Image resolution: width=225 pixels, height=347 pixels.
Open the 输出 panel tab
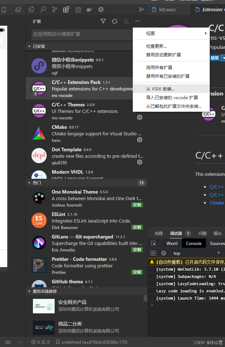tap(218, 233)
